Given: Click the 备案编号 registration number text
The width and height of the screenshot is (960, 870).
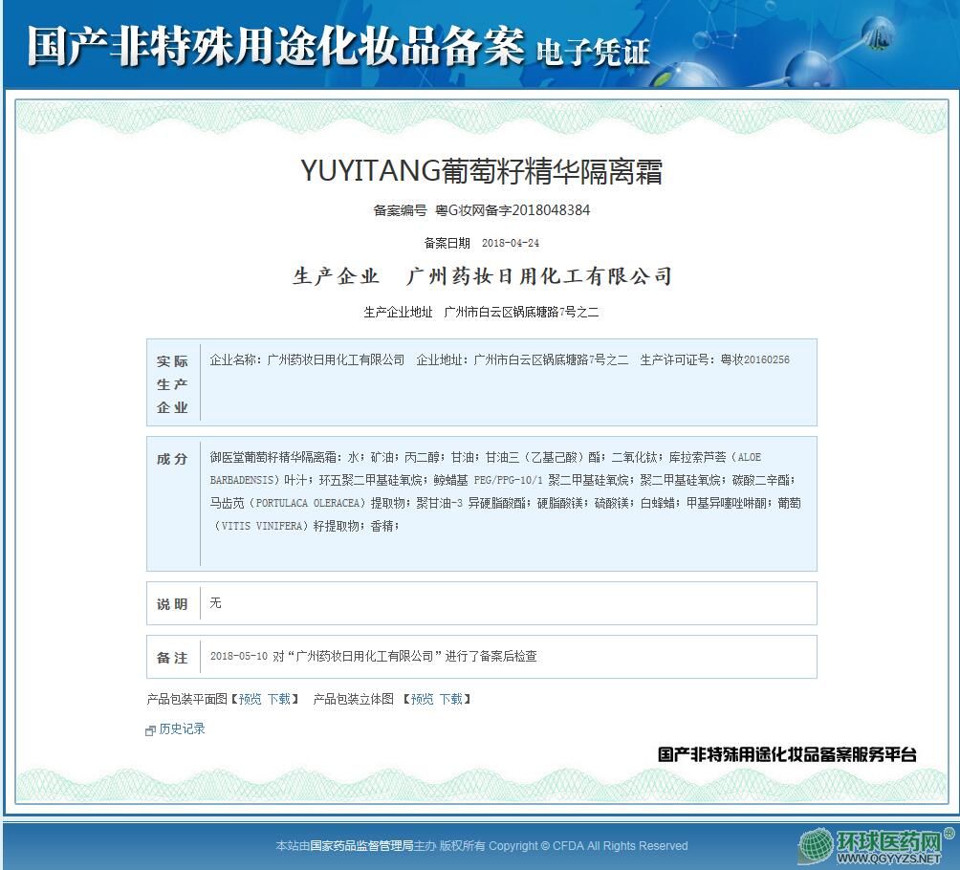Looking at the screenshot, I should [481, 210].
